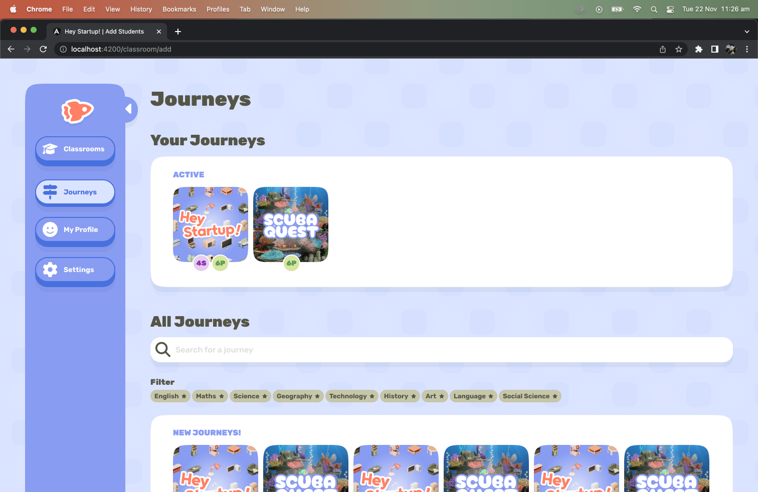Screen dimensions: 758x492
Task: Go to the Journeys section
Action: coord(75,192)
